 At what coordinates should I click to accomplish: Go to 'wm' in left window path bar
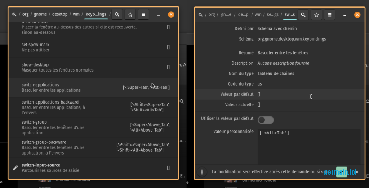[x=76, y=14]
